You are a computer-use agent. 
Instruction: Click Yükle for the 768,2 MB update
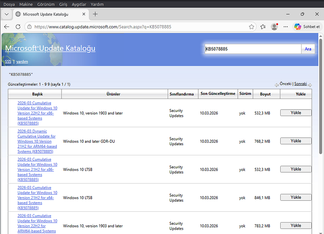click(x=296, y=141)
